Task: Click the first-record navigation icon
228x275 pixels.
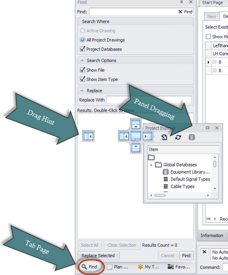Action: [209, 219]
